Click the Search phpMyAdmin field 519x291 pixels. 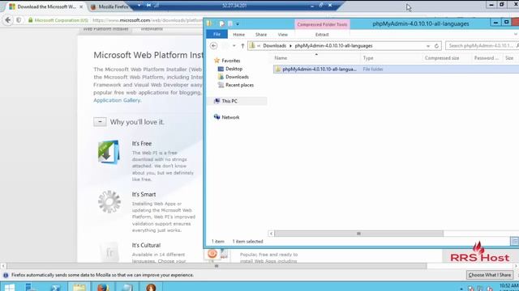(482, 45)
